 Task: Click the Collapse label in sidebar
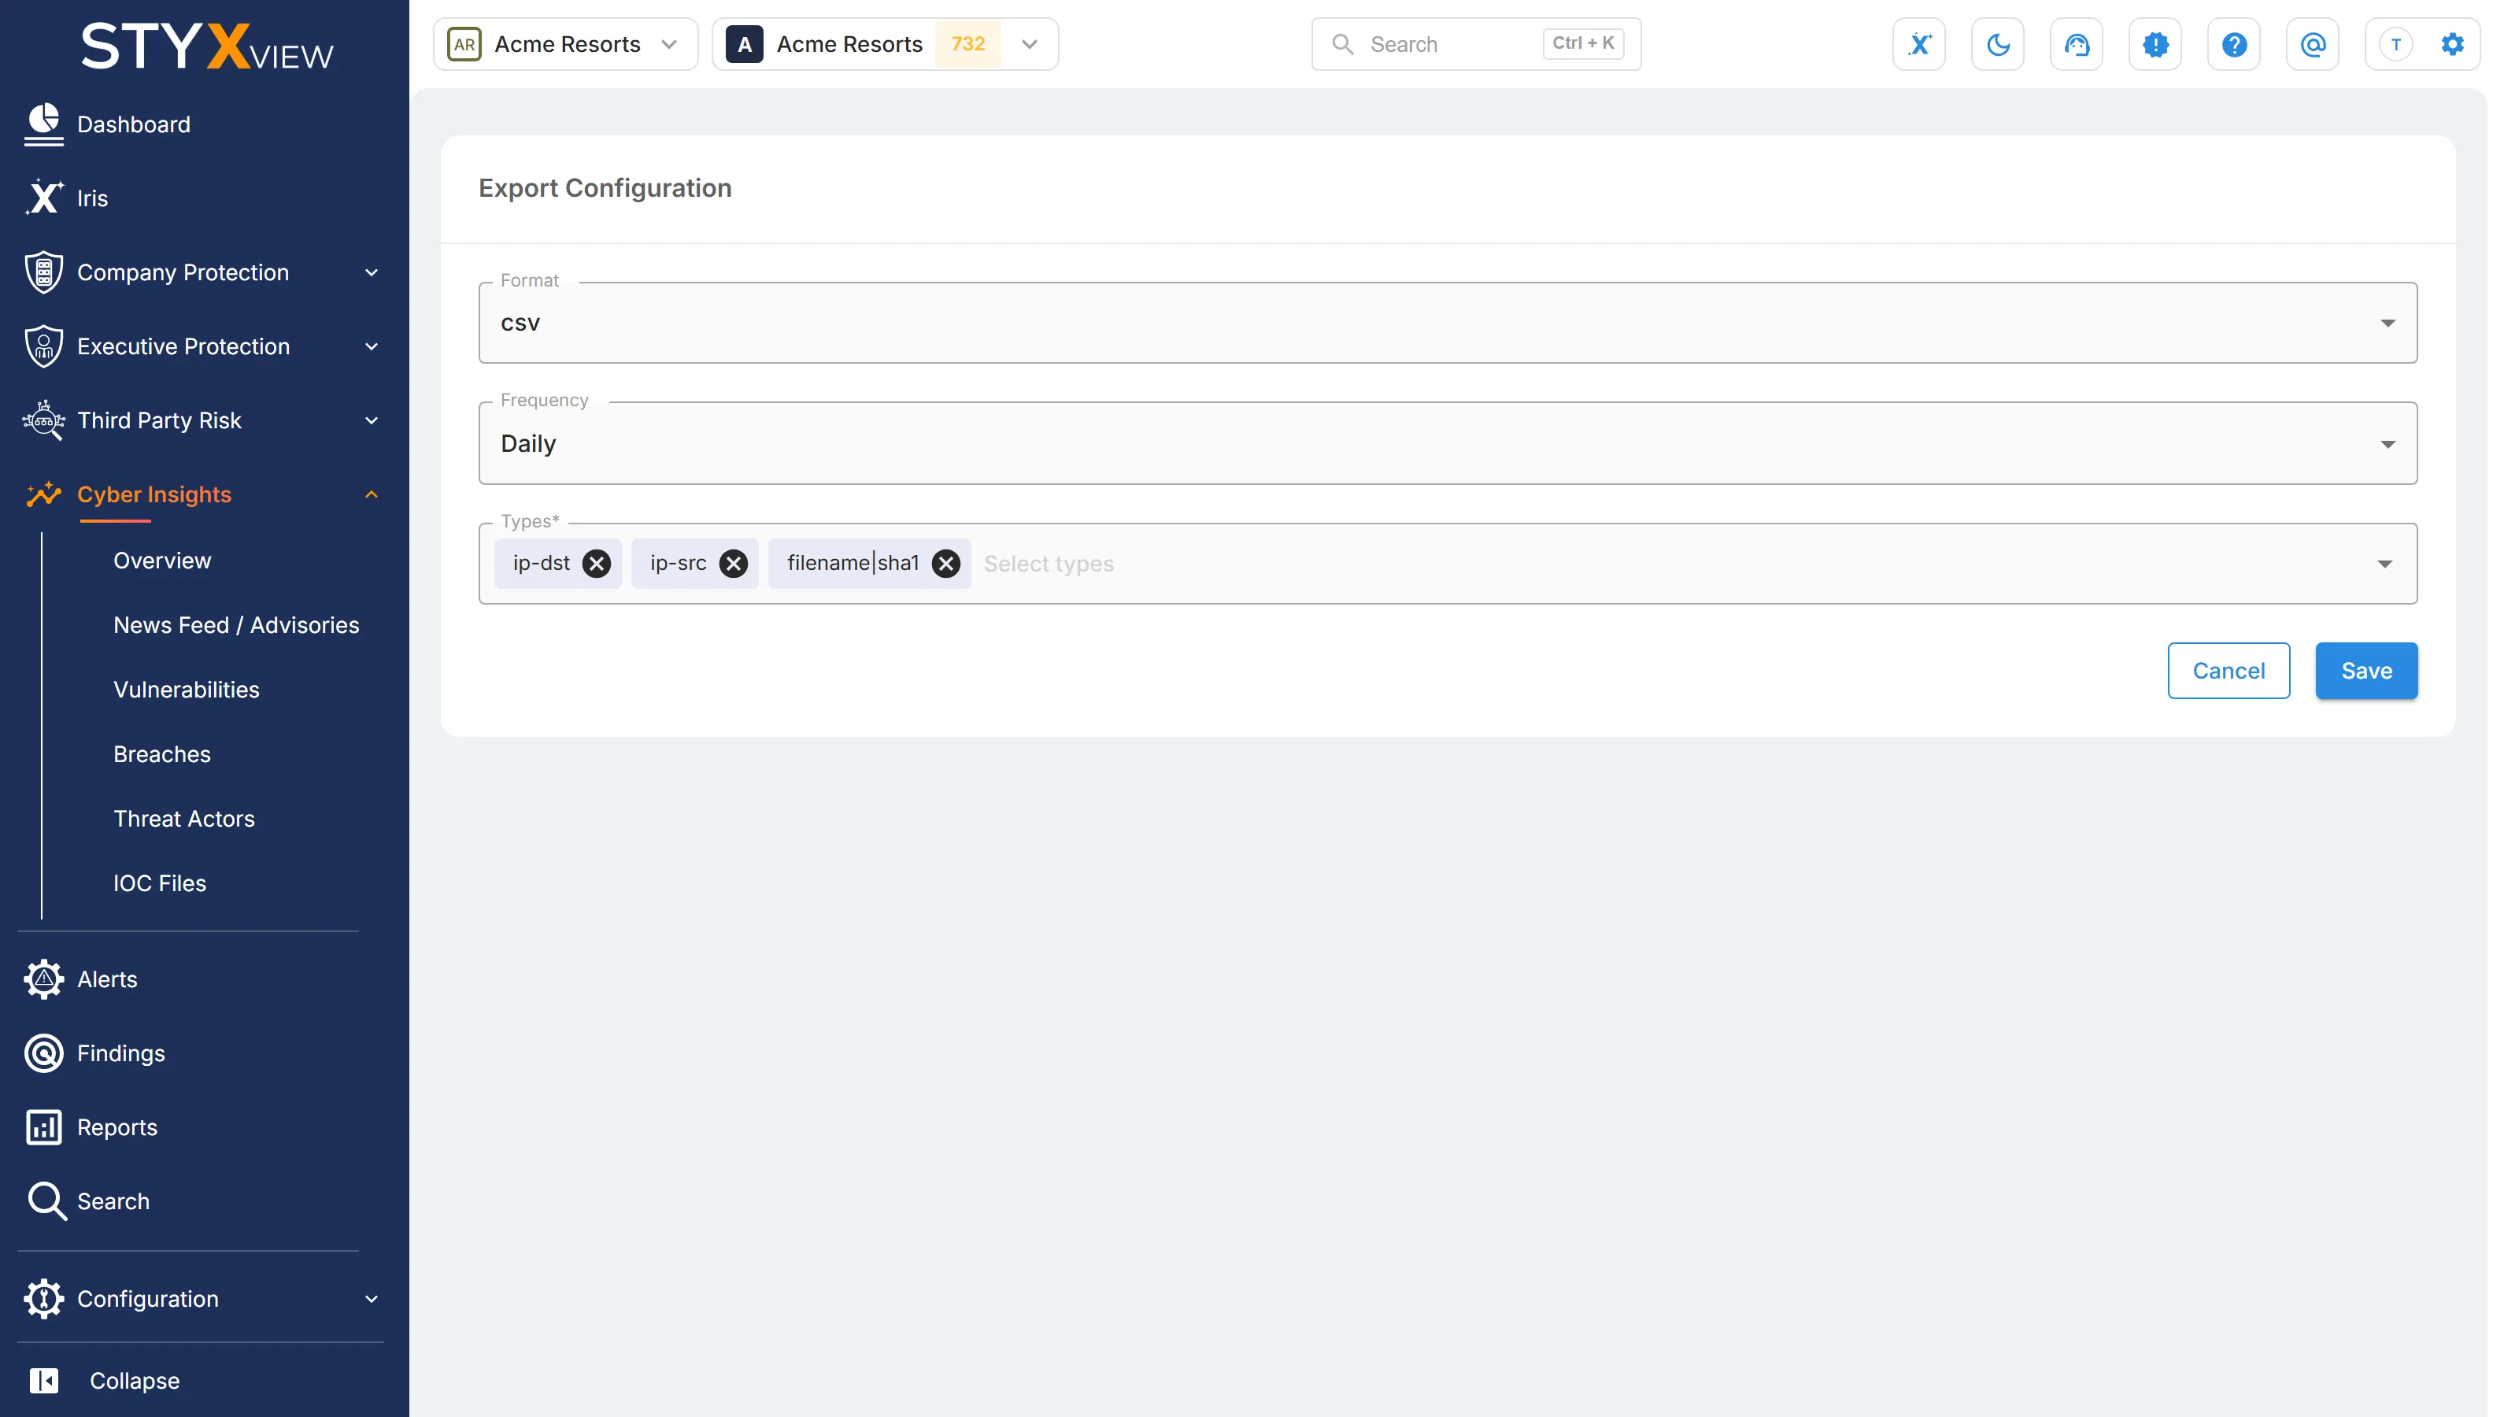point(135,1381)
